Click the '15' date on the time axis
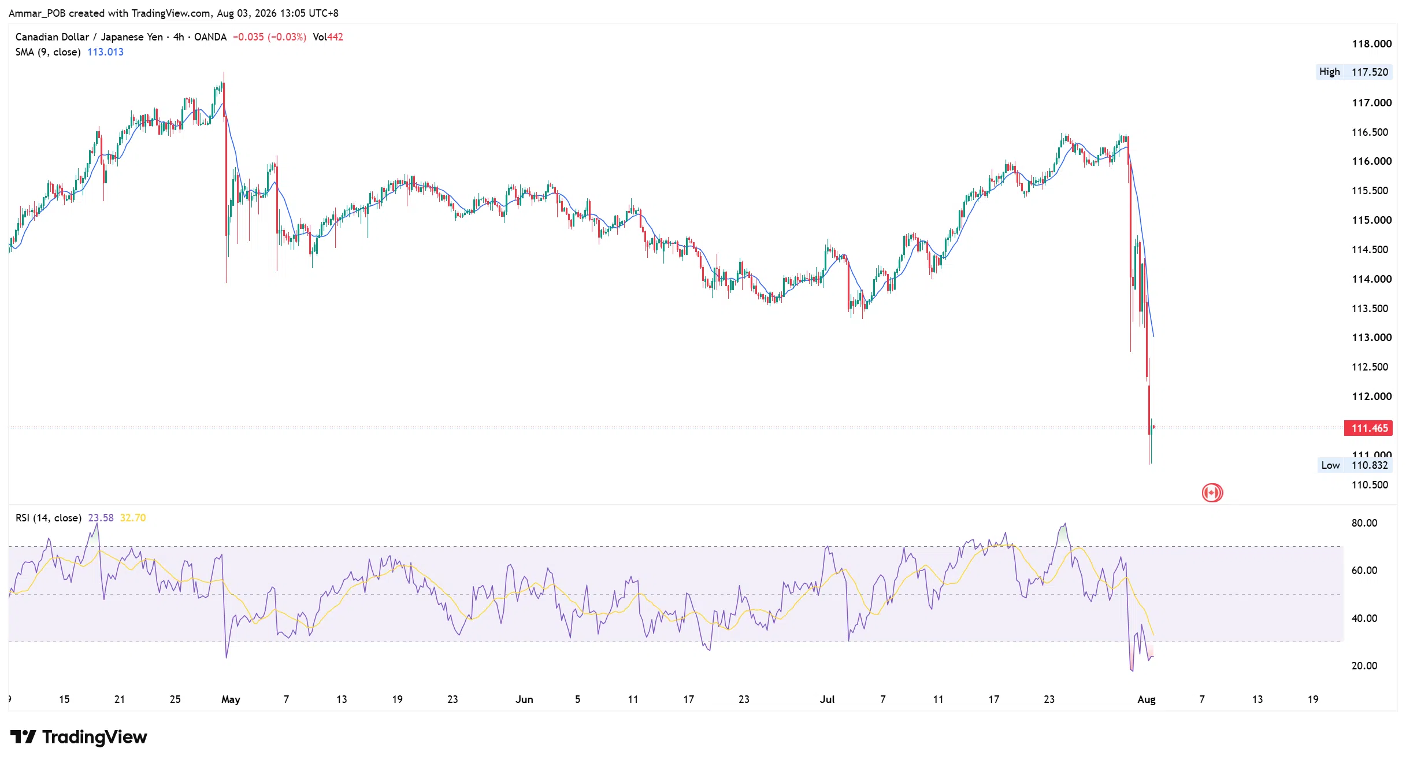The image size is (1406, 763). tap(64, 699)
